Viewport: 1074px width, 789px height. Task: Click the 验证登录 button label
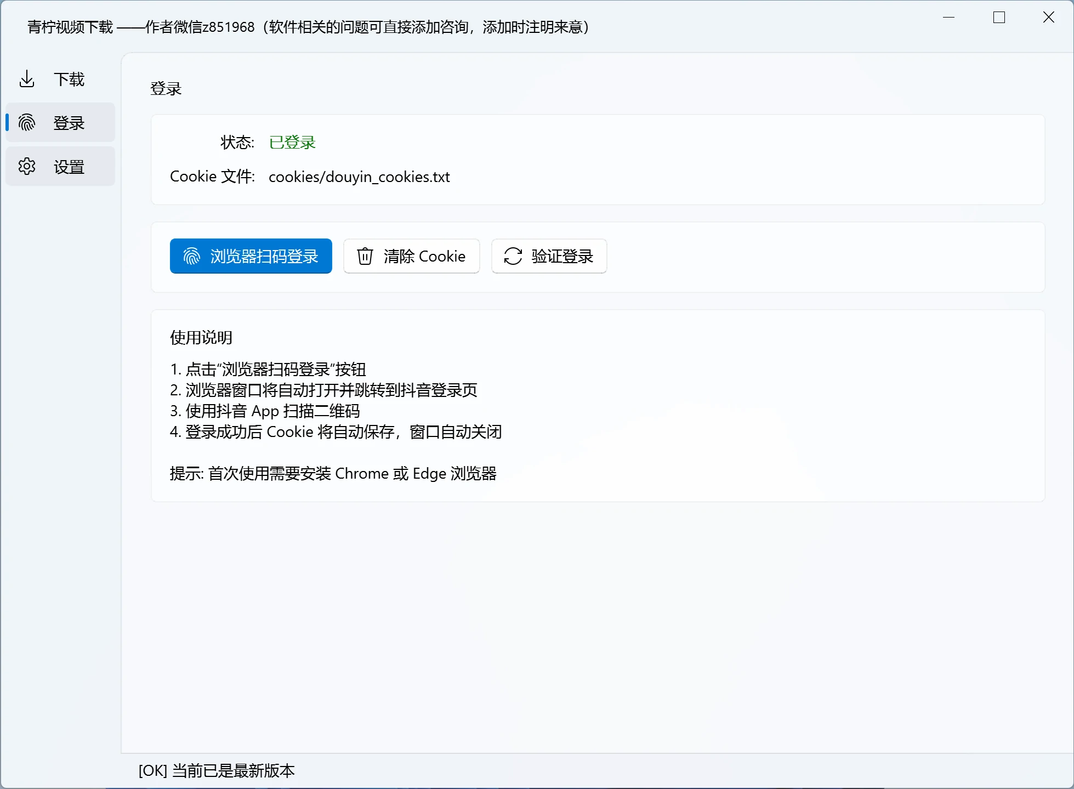(562, 256)
